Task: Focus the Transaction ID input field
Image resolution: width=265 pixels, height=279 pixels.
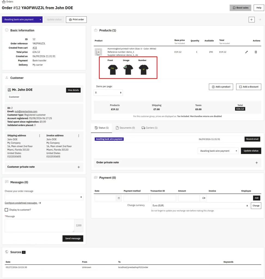Action: click(163, 198)
